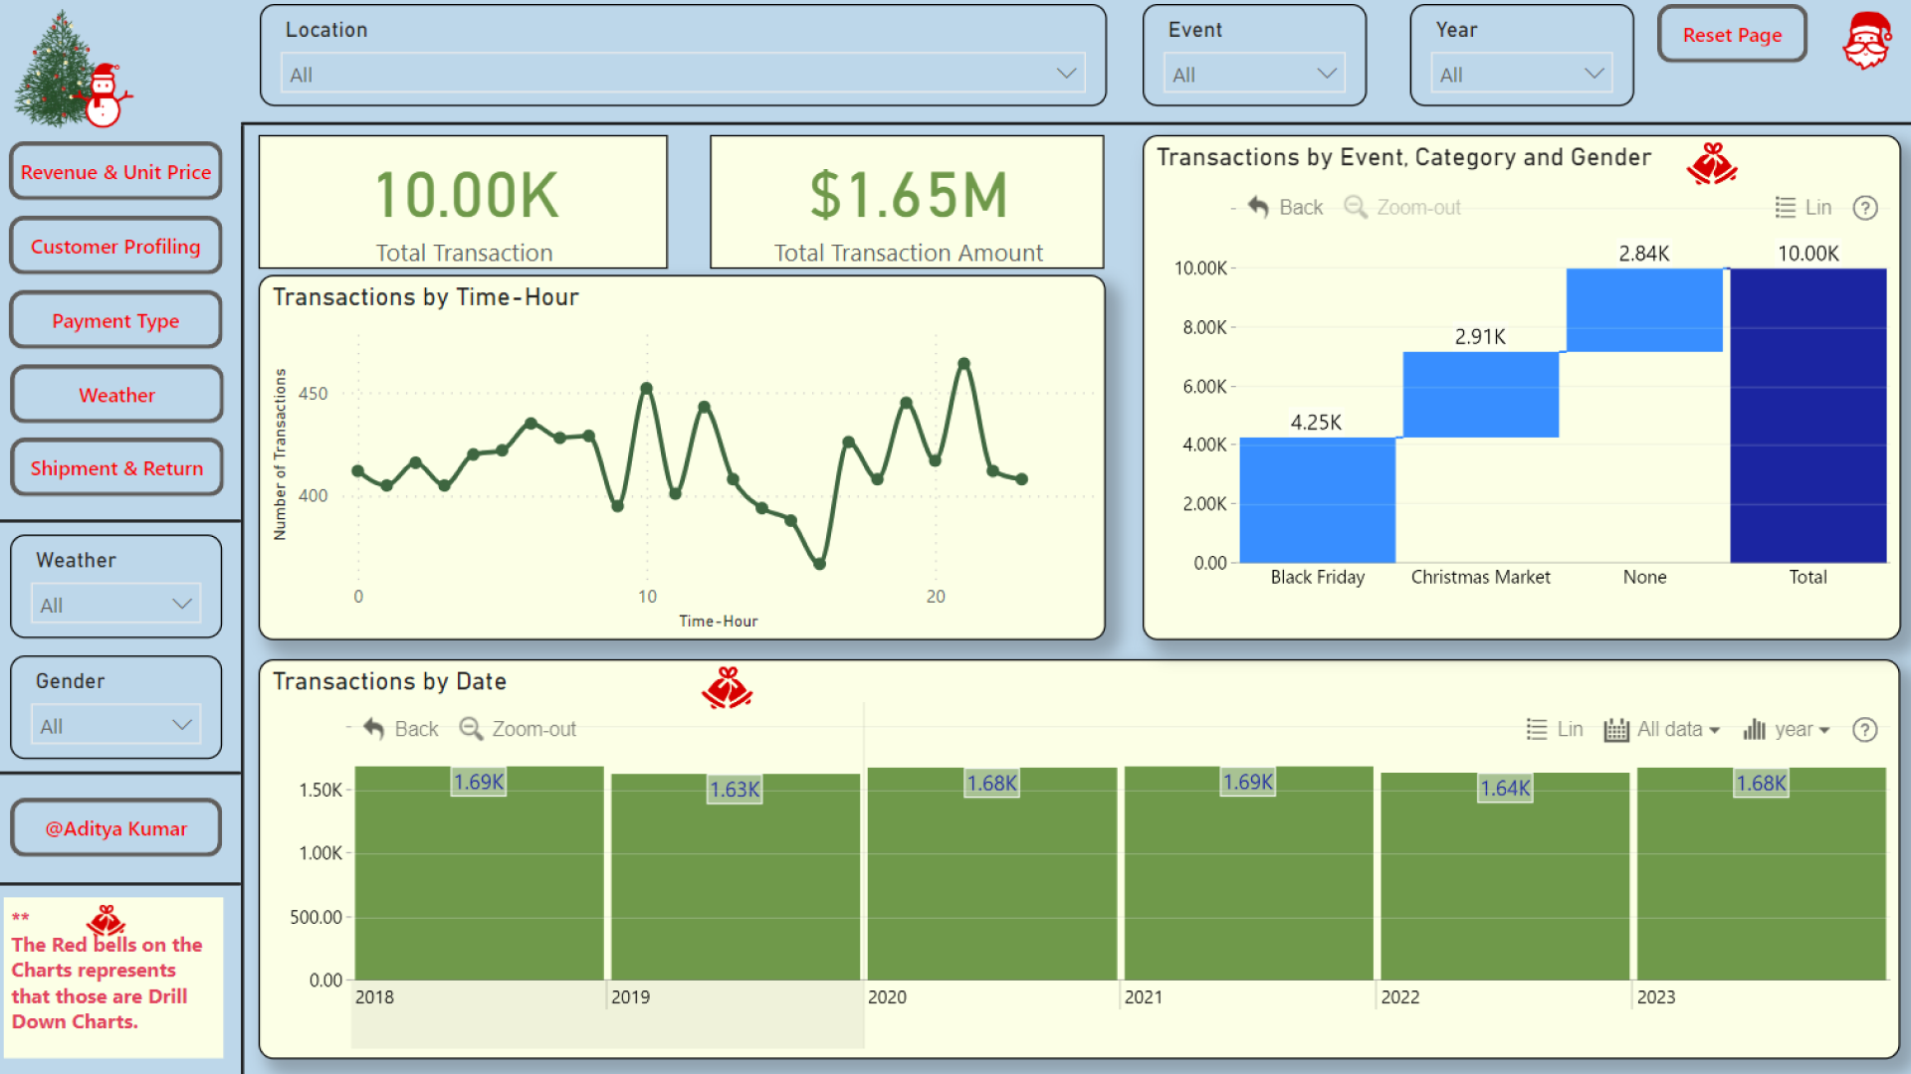Open the All data calendar dropdown
The height and width of the screenshot is (1074, 1911).
click(x=1661, y=729)
